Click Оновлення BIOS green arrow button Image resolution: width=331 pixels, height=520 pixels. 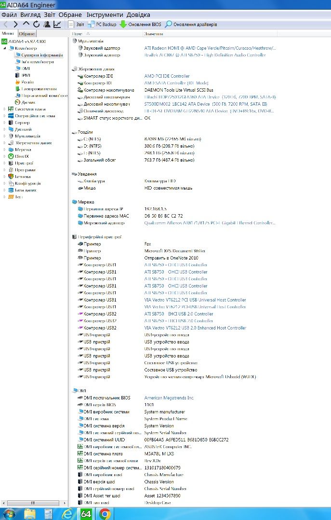coord(140,24)
